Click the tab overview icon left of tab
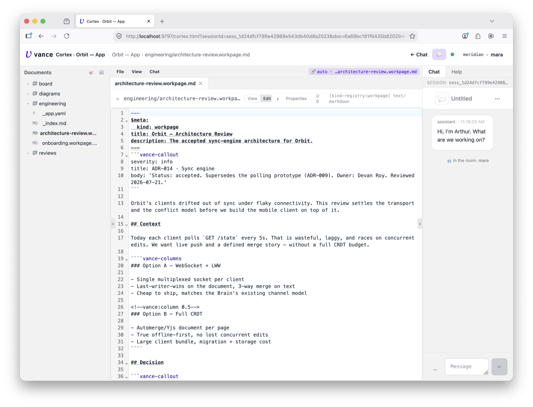 (x=67, y=21)
